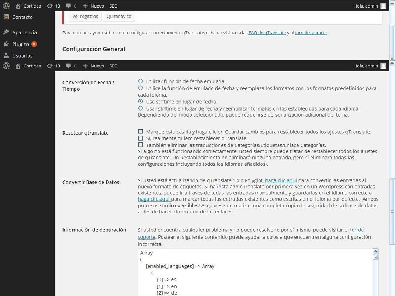Select 'Use strftime en lugar de fecha' option
The height and width of the screenshot is (296, 395).
click(140, 101)
